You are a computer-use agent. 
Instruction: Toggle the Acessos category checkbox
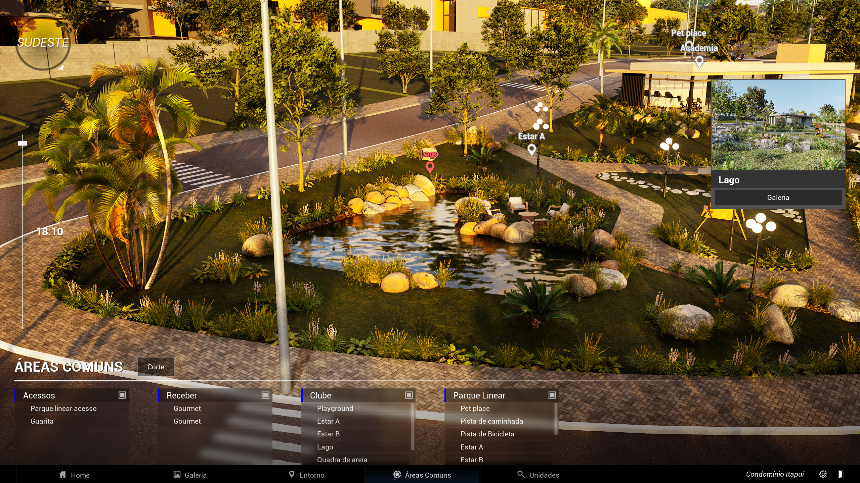coord(122,395)
